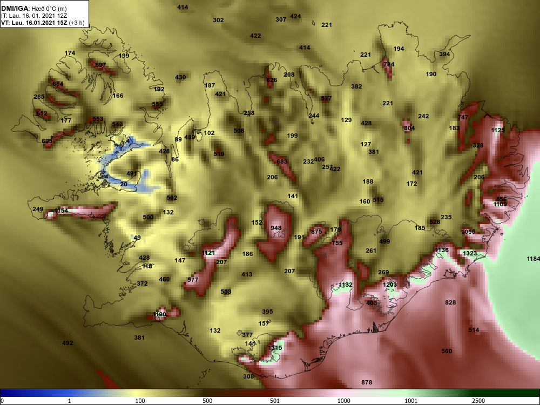540x405 pixels.
Task: Click the map value '683'
Action: 282,161
